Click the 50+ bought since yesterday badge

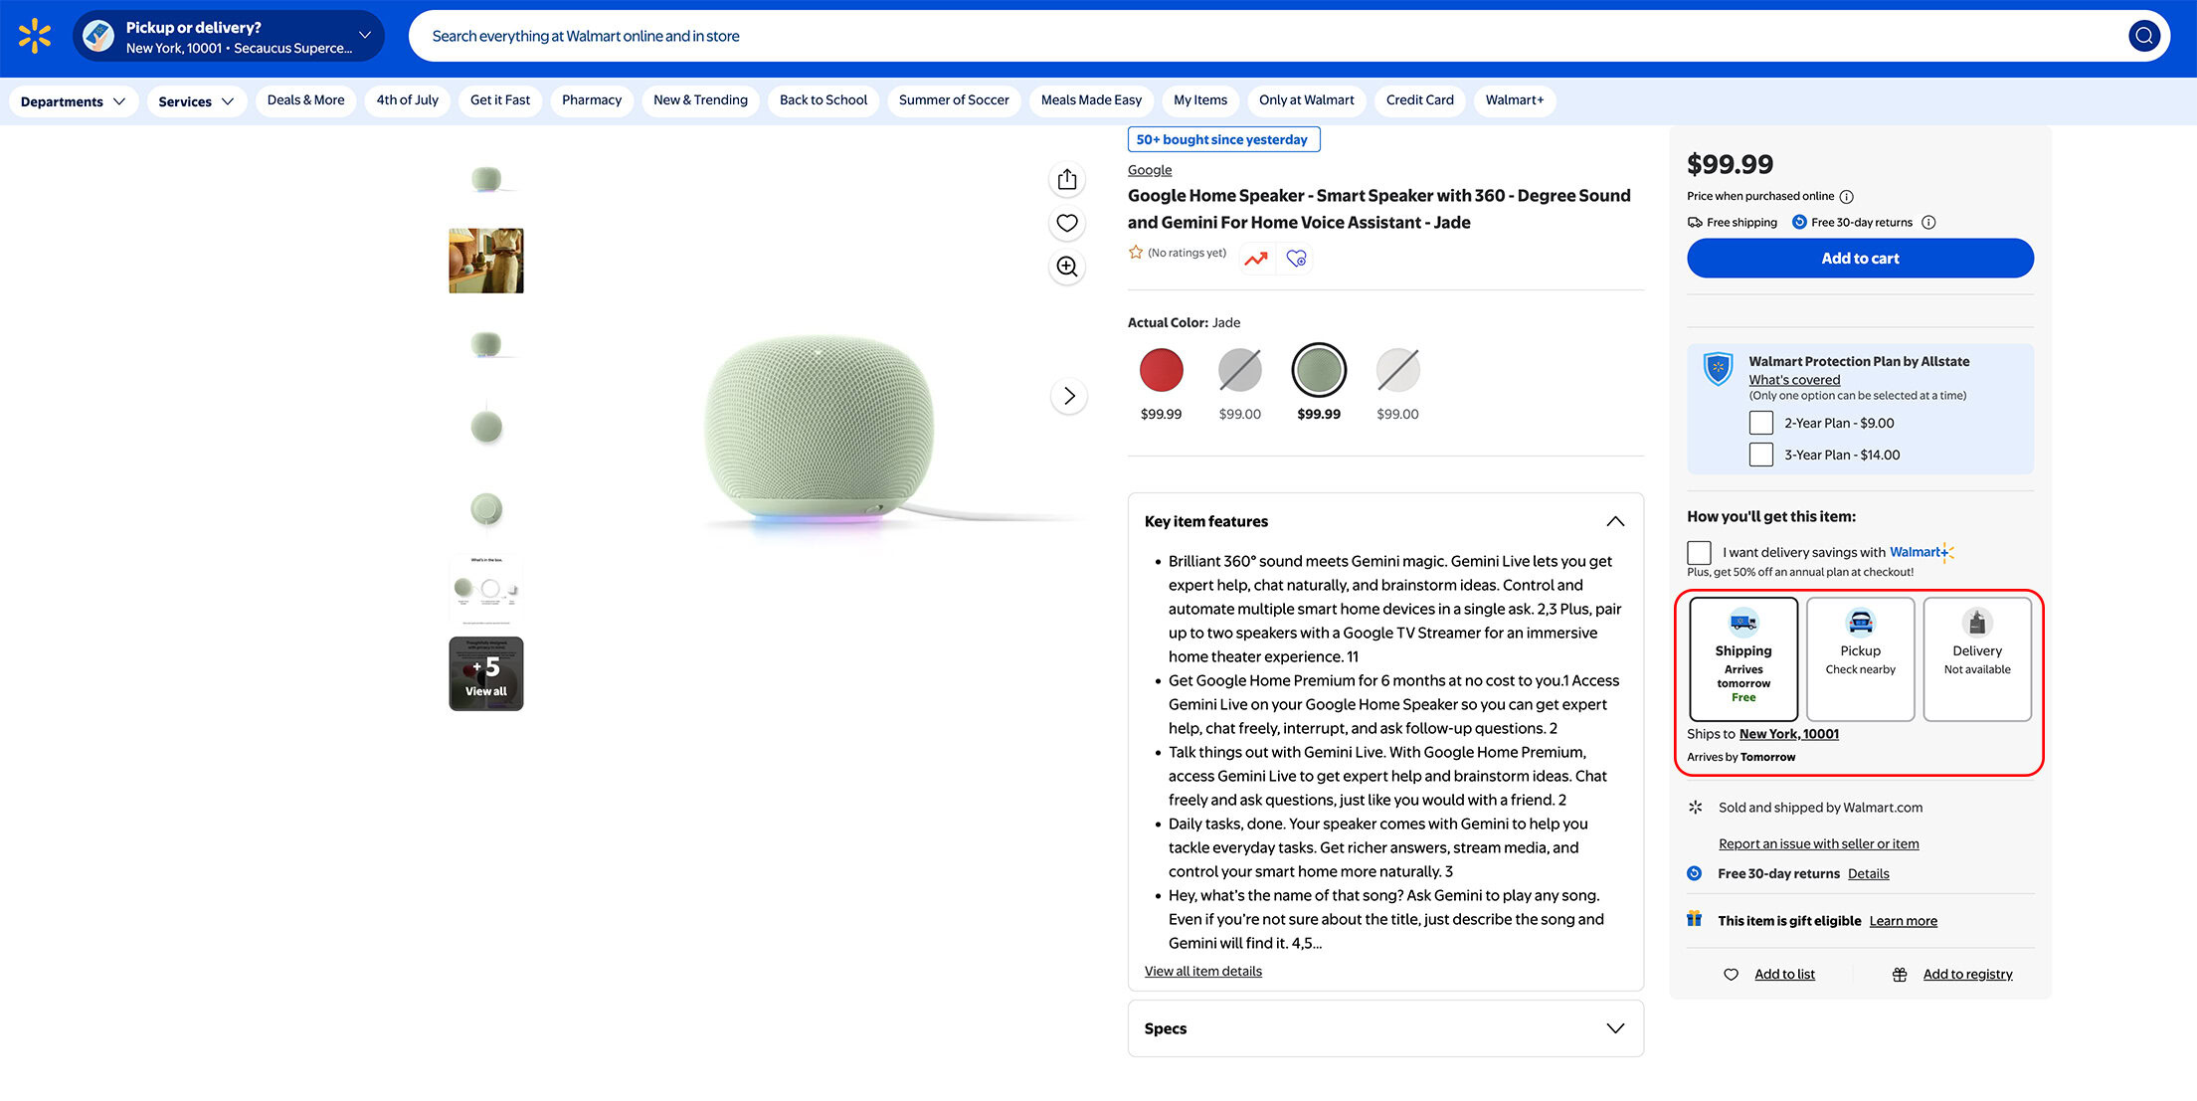1223,140
